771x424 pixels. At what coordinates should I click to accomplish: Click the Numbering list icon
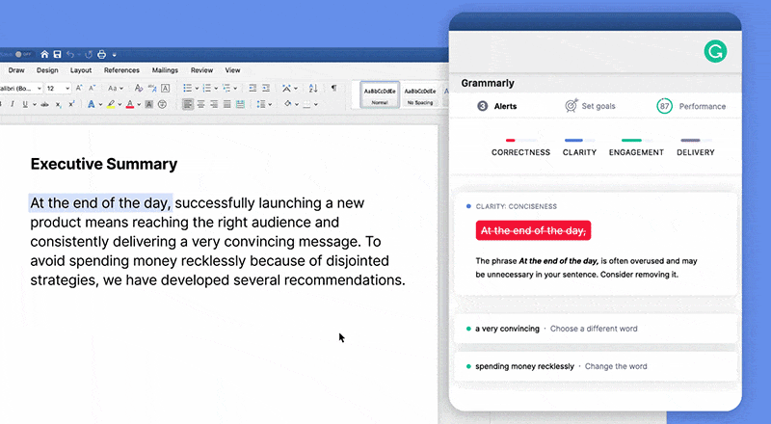(x=207, y=88)
